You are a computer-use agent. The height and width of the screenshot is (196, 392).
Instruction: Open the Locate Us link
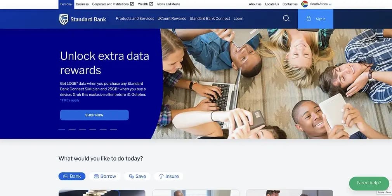[272, 4]
